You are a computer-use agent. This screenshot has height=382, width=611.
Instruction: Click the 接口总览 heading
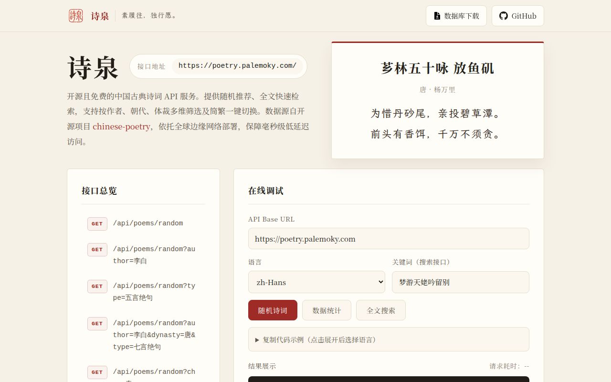(x=99, y=191)
